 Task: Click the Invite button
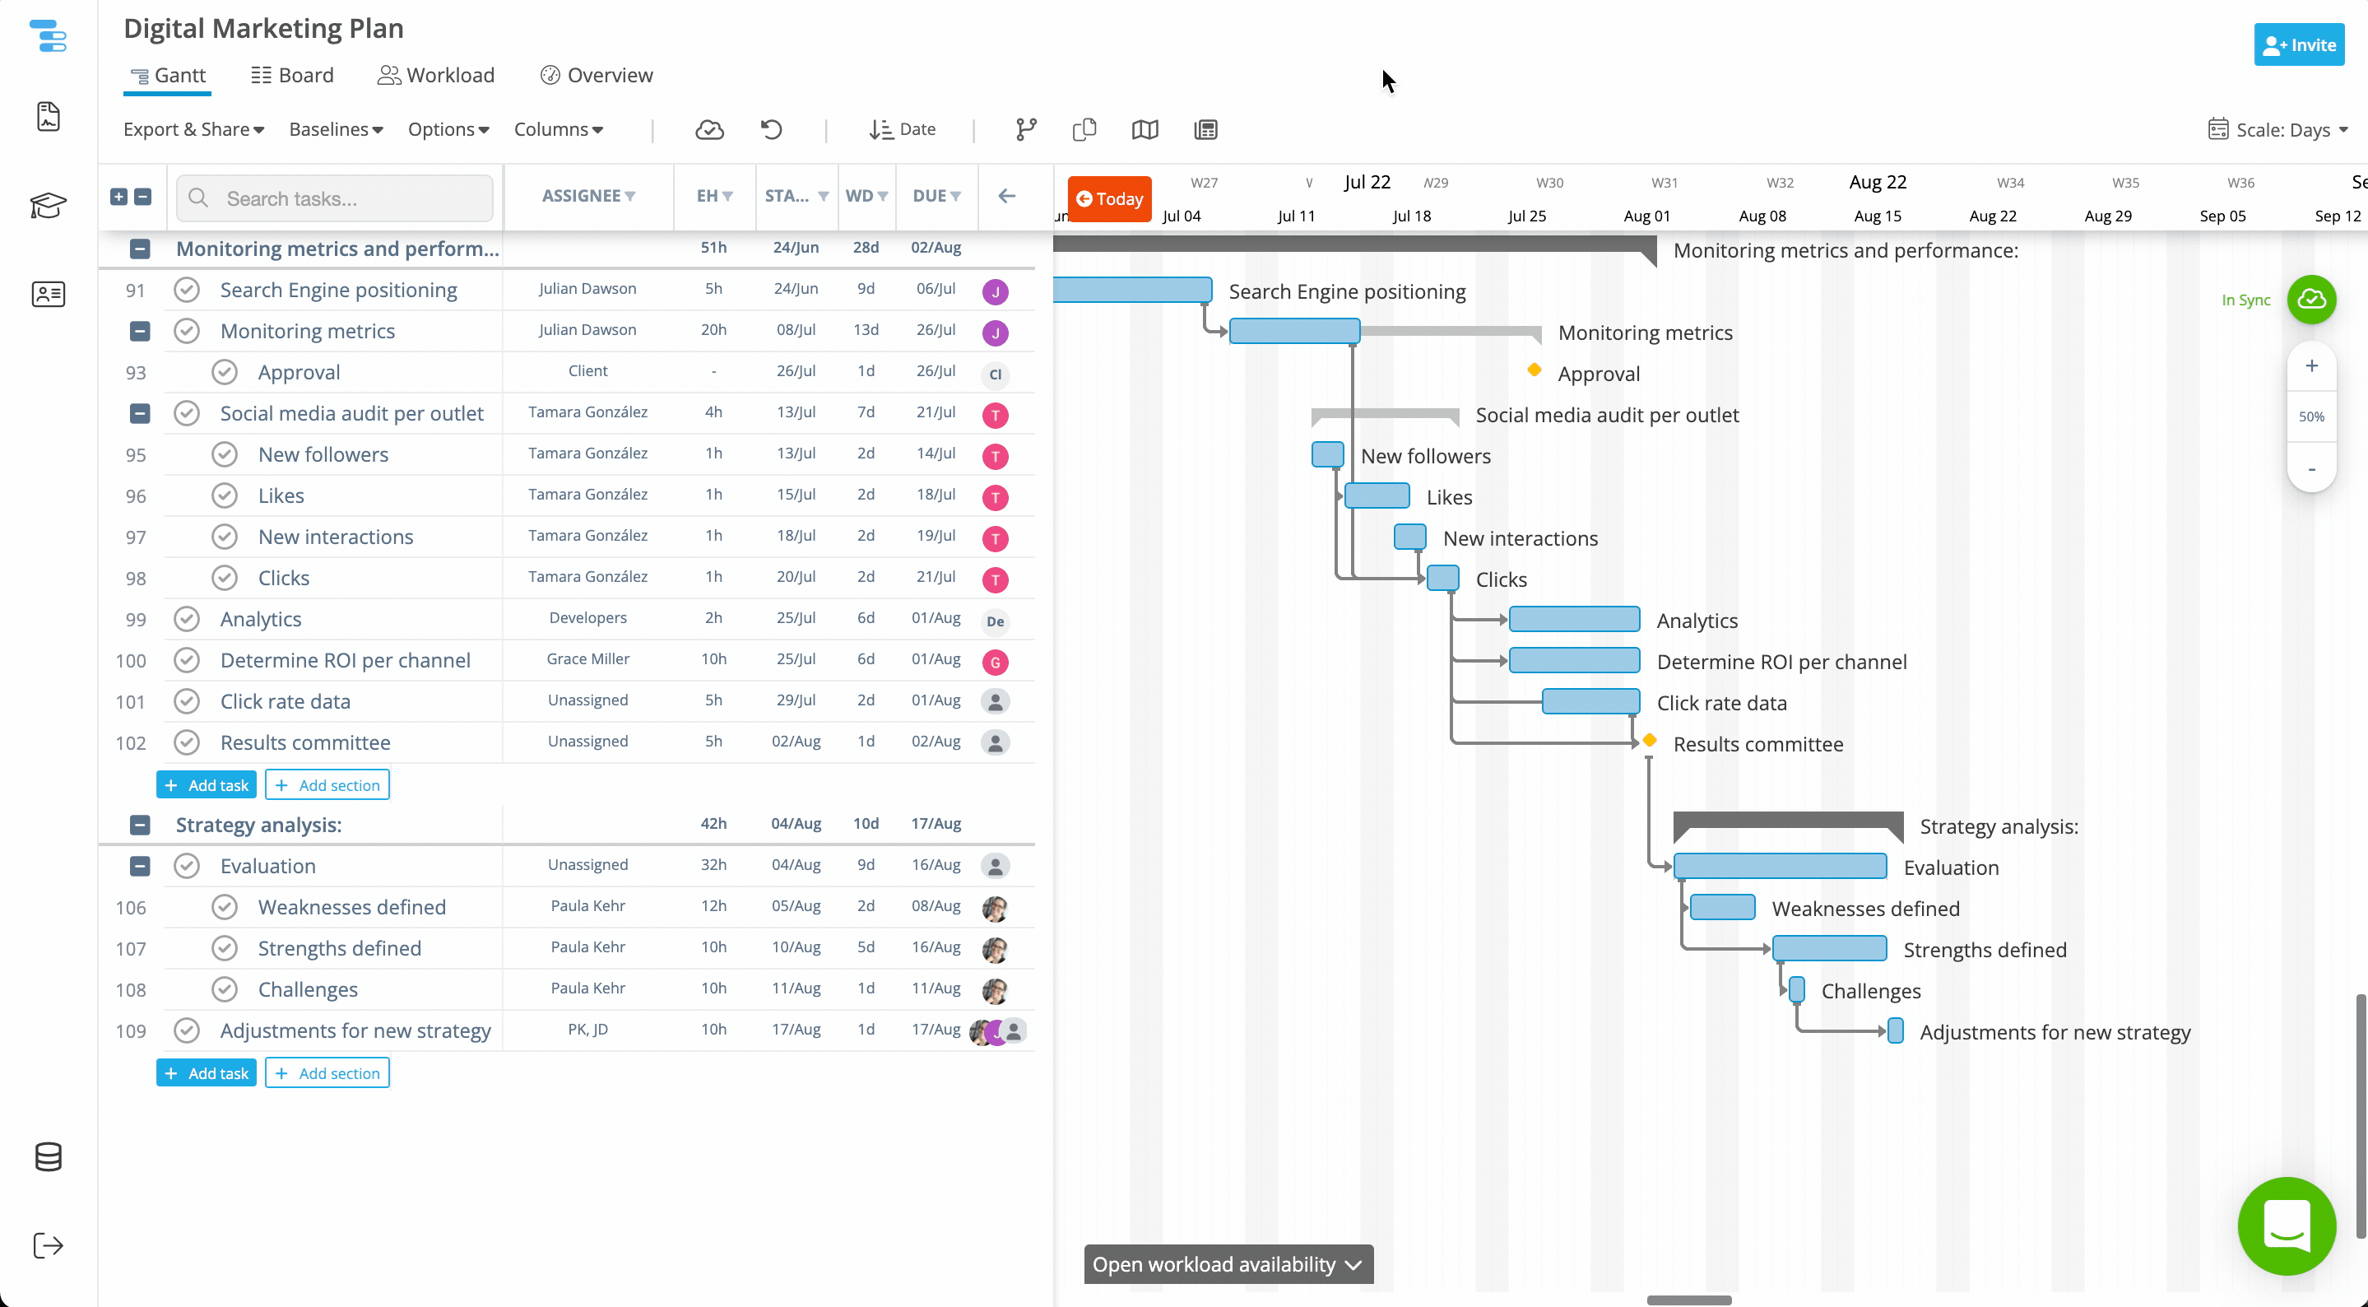click(2298, 45)
